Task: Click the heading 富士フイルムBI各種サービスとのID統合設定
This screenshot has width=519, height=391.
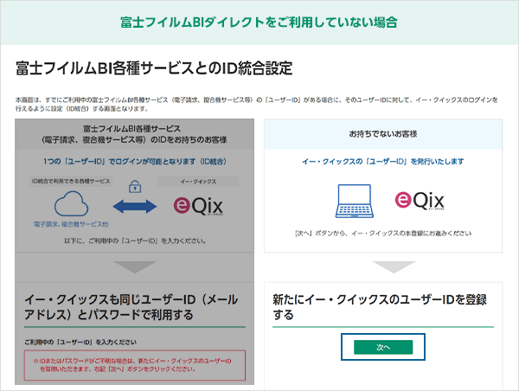Action: point(154,68)
